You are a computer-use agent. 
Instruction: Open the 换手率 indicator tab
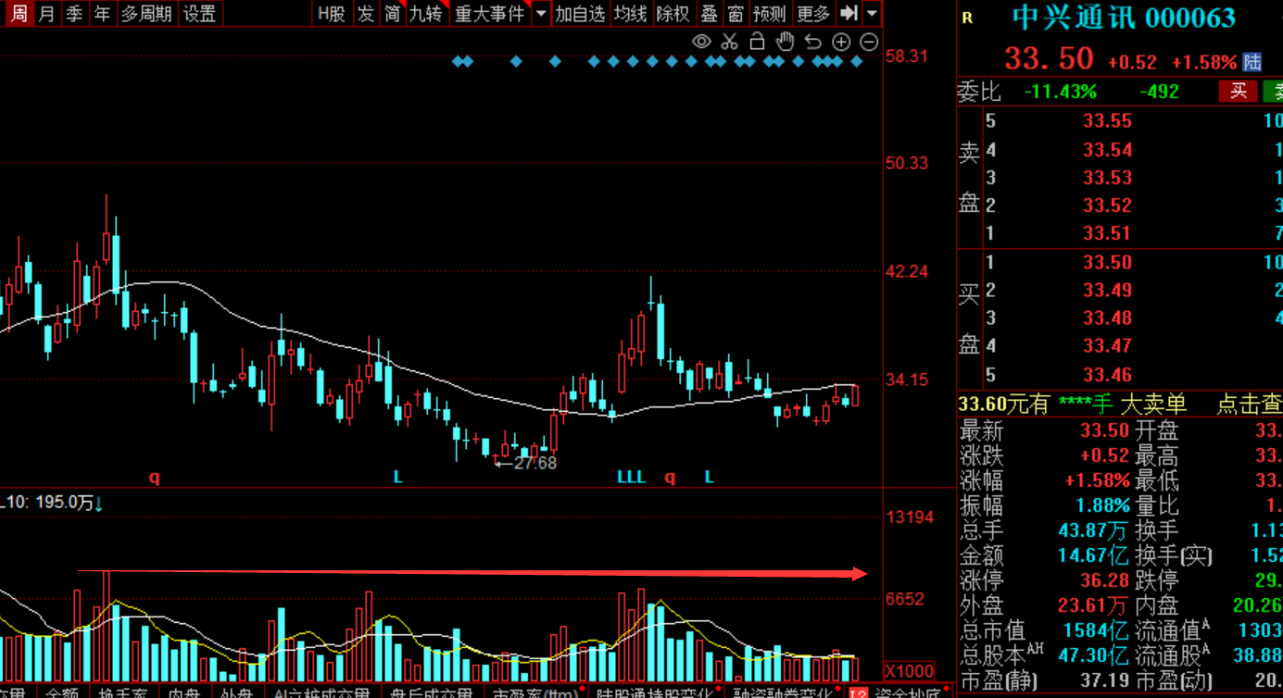pos(122,692)
